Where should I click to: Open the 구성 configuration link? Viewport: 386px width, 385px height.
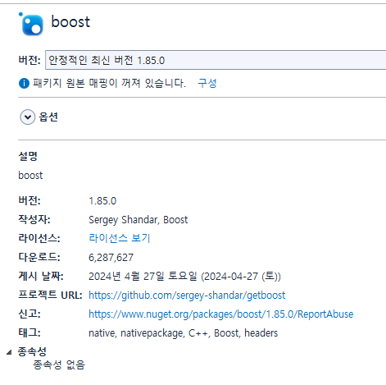[207, 83]
